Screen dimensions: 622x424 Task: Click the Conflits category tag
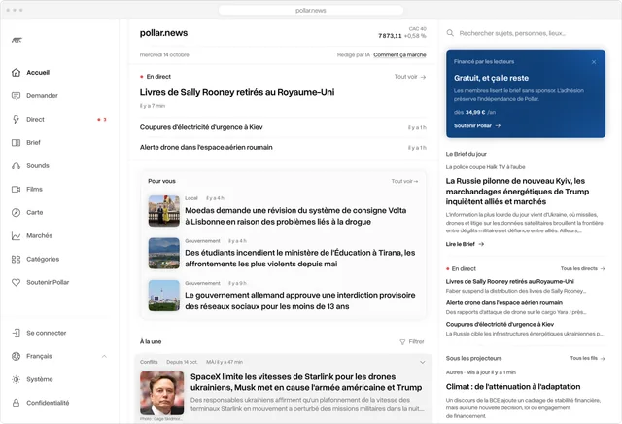[x=149, y=362]
